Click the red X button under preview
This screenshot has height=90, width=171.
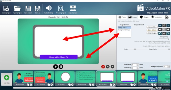coord(103,66)
